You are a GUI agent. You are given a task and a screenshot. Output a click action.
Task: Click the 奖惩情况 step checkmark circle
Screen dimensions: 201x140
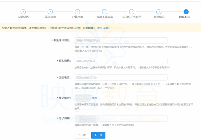tap(159, 12)
